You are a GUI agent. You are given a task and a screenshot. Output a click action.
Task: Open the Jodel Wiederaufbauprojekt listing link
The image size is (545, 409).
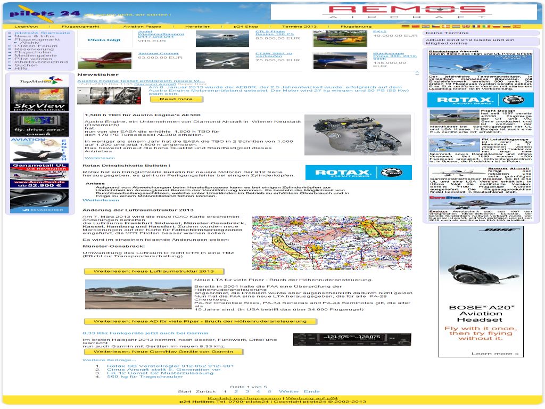pyautogui.click(x=161, y=34)
